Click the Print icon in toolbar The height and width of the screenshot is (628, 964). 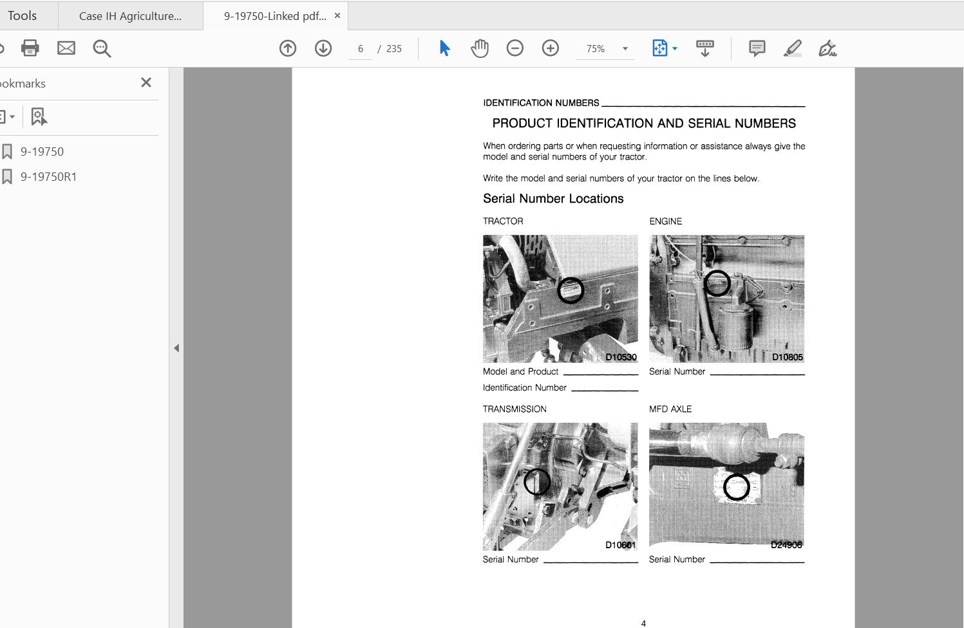coord(30,48)
